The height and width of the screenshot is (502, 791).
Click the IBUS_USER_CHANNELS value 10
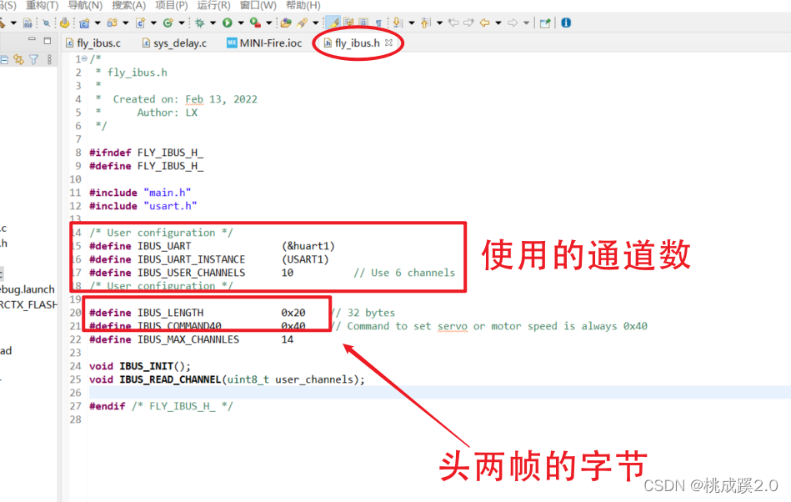click(287, 273)
